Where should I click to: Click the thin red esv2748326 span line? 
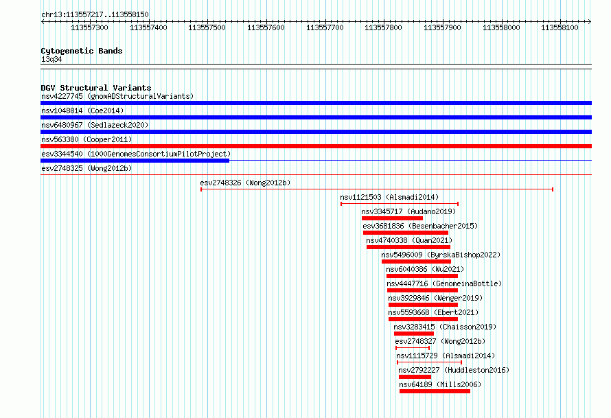pos(377,189)
